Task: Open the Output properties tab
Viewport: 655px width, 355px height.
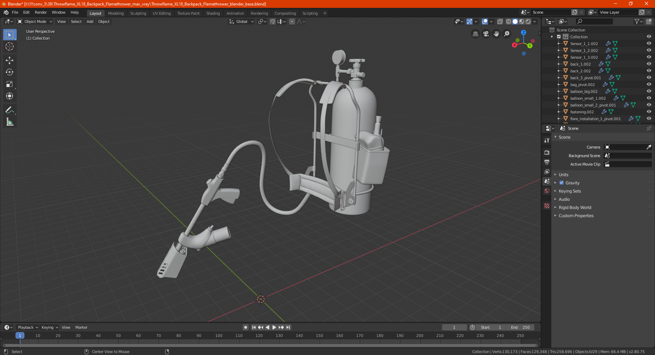Action: (547, 162)
